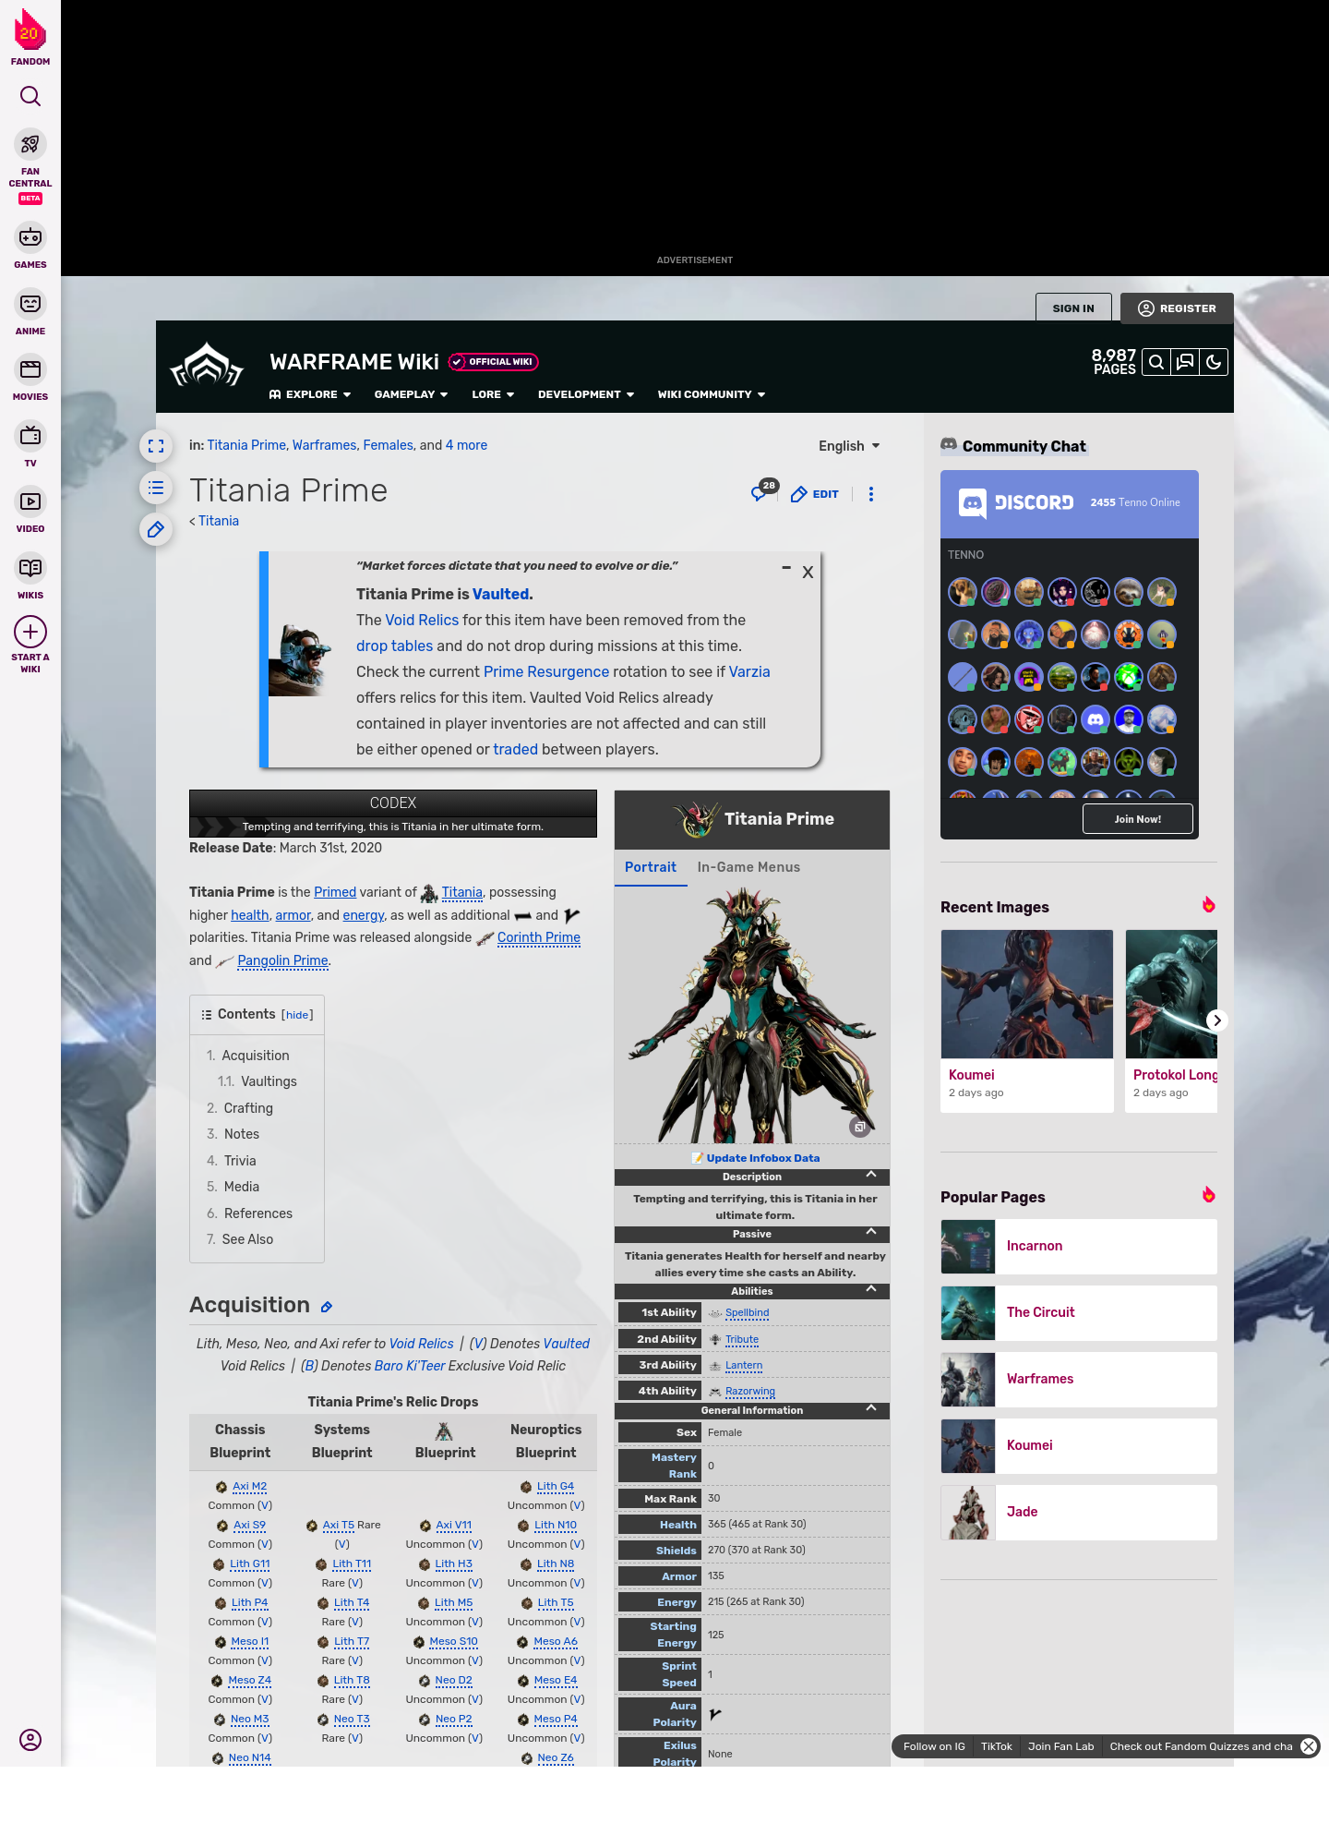Open the EXPLORE dropdown menu
The width and height of the screenshot is (1329, 1847).
tap(310, 394)
